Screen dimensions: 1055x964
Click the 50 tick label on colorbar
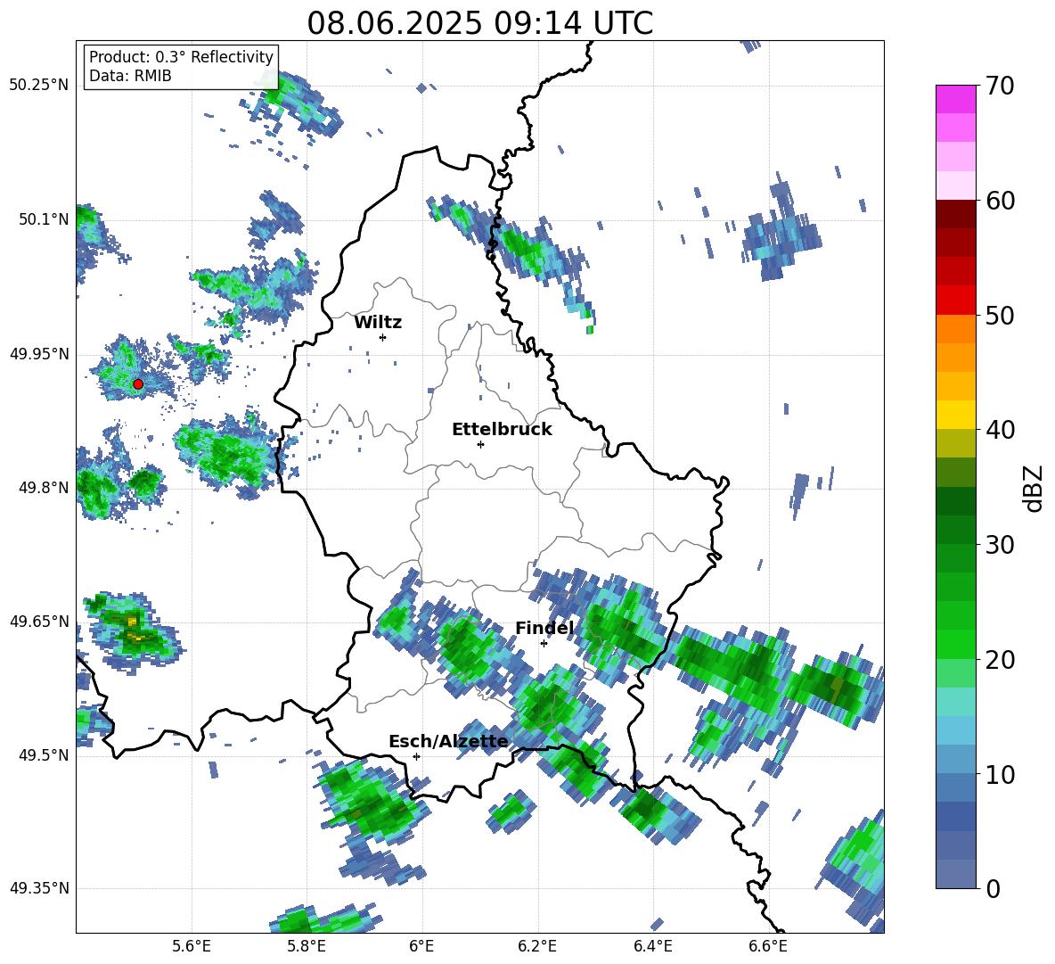pos(1000,315)
